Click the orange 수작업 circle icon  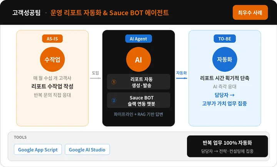(52, 60)
